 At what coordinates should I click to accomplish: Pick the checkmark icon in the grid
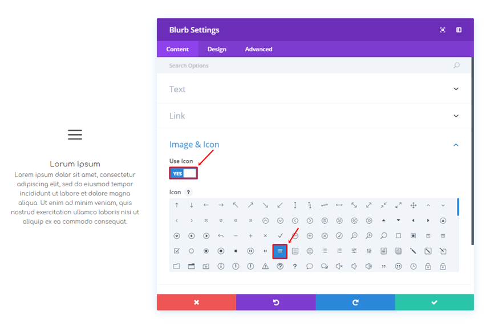(x=280, y=236)
